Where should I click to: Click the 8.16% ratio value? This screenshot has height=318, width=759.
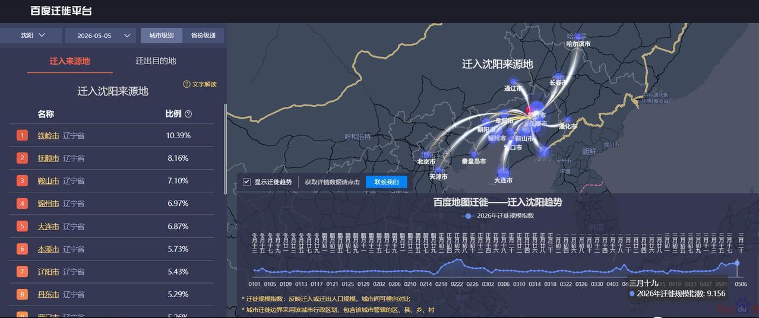pos(178,158)
